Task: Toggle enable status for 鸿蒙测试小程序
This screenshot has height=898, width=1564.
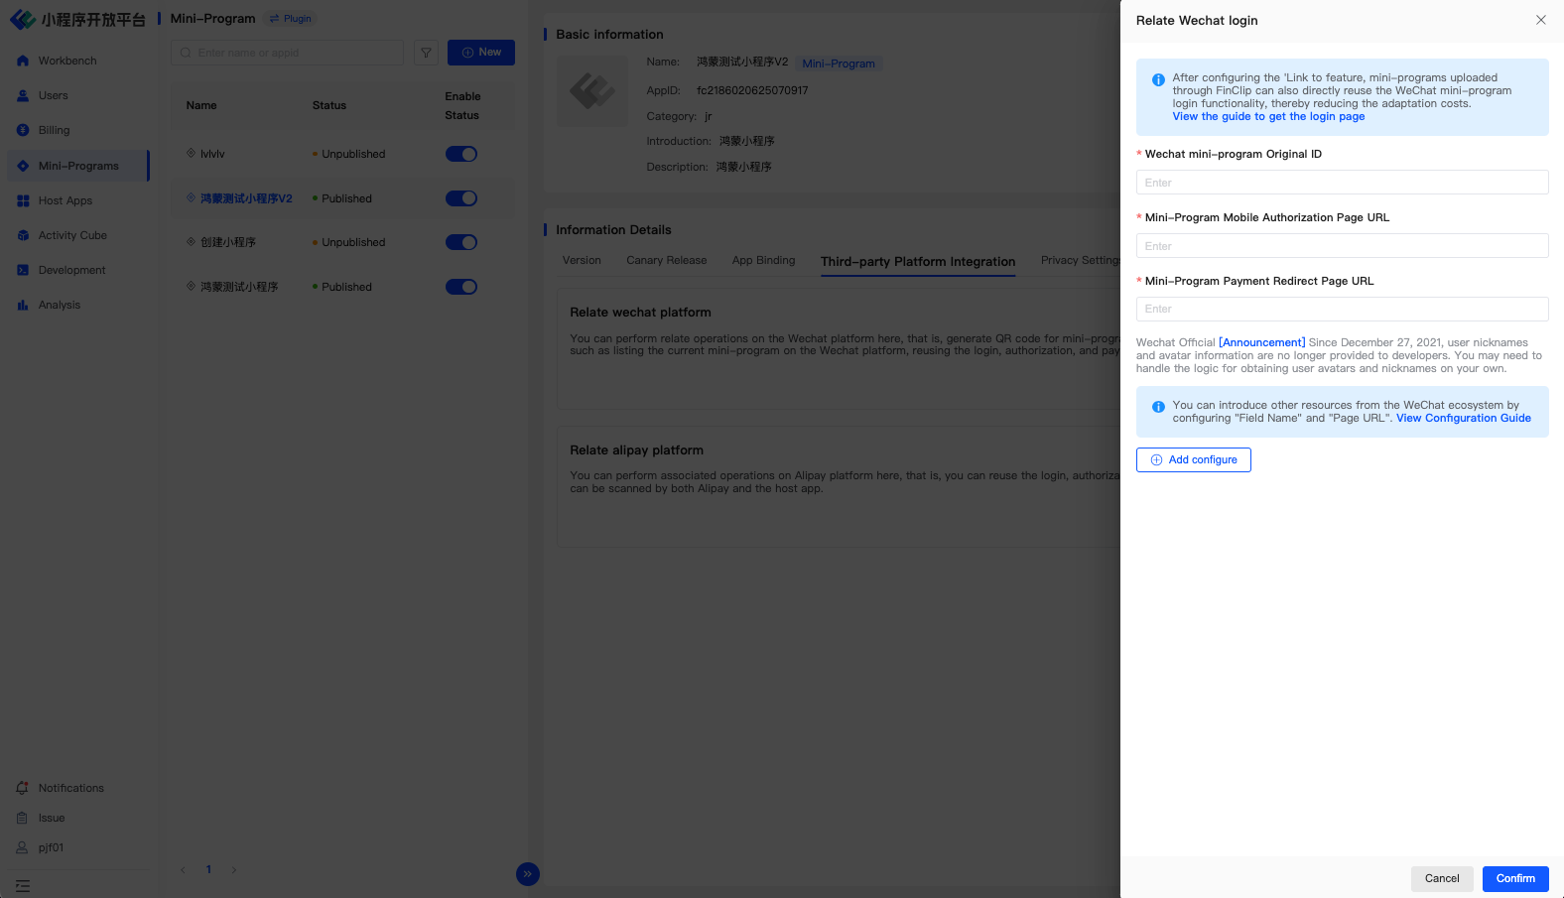Action: [x=461, y=287]
